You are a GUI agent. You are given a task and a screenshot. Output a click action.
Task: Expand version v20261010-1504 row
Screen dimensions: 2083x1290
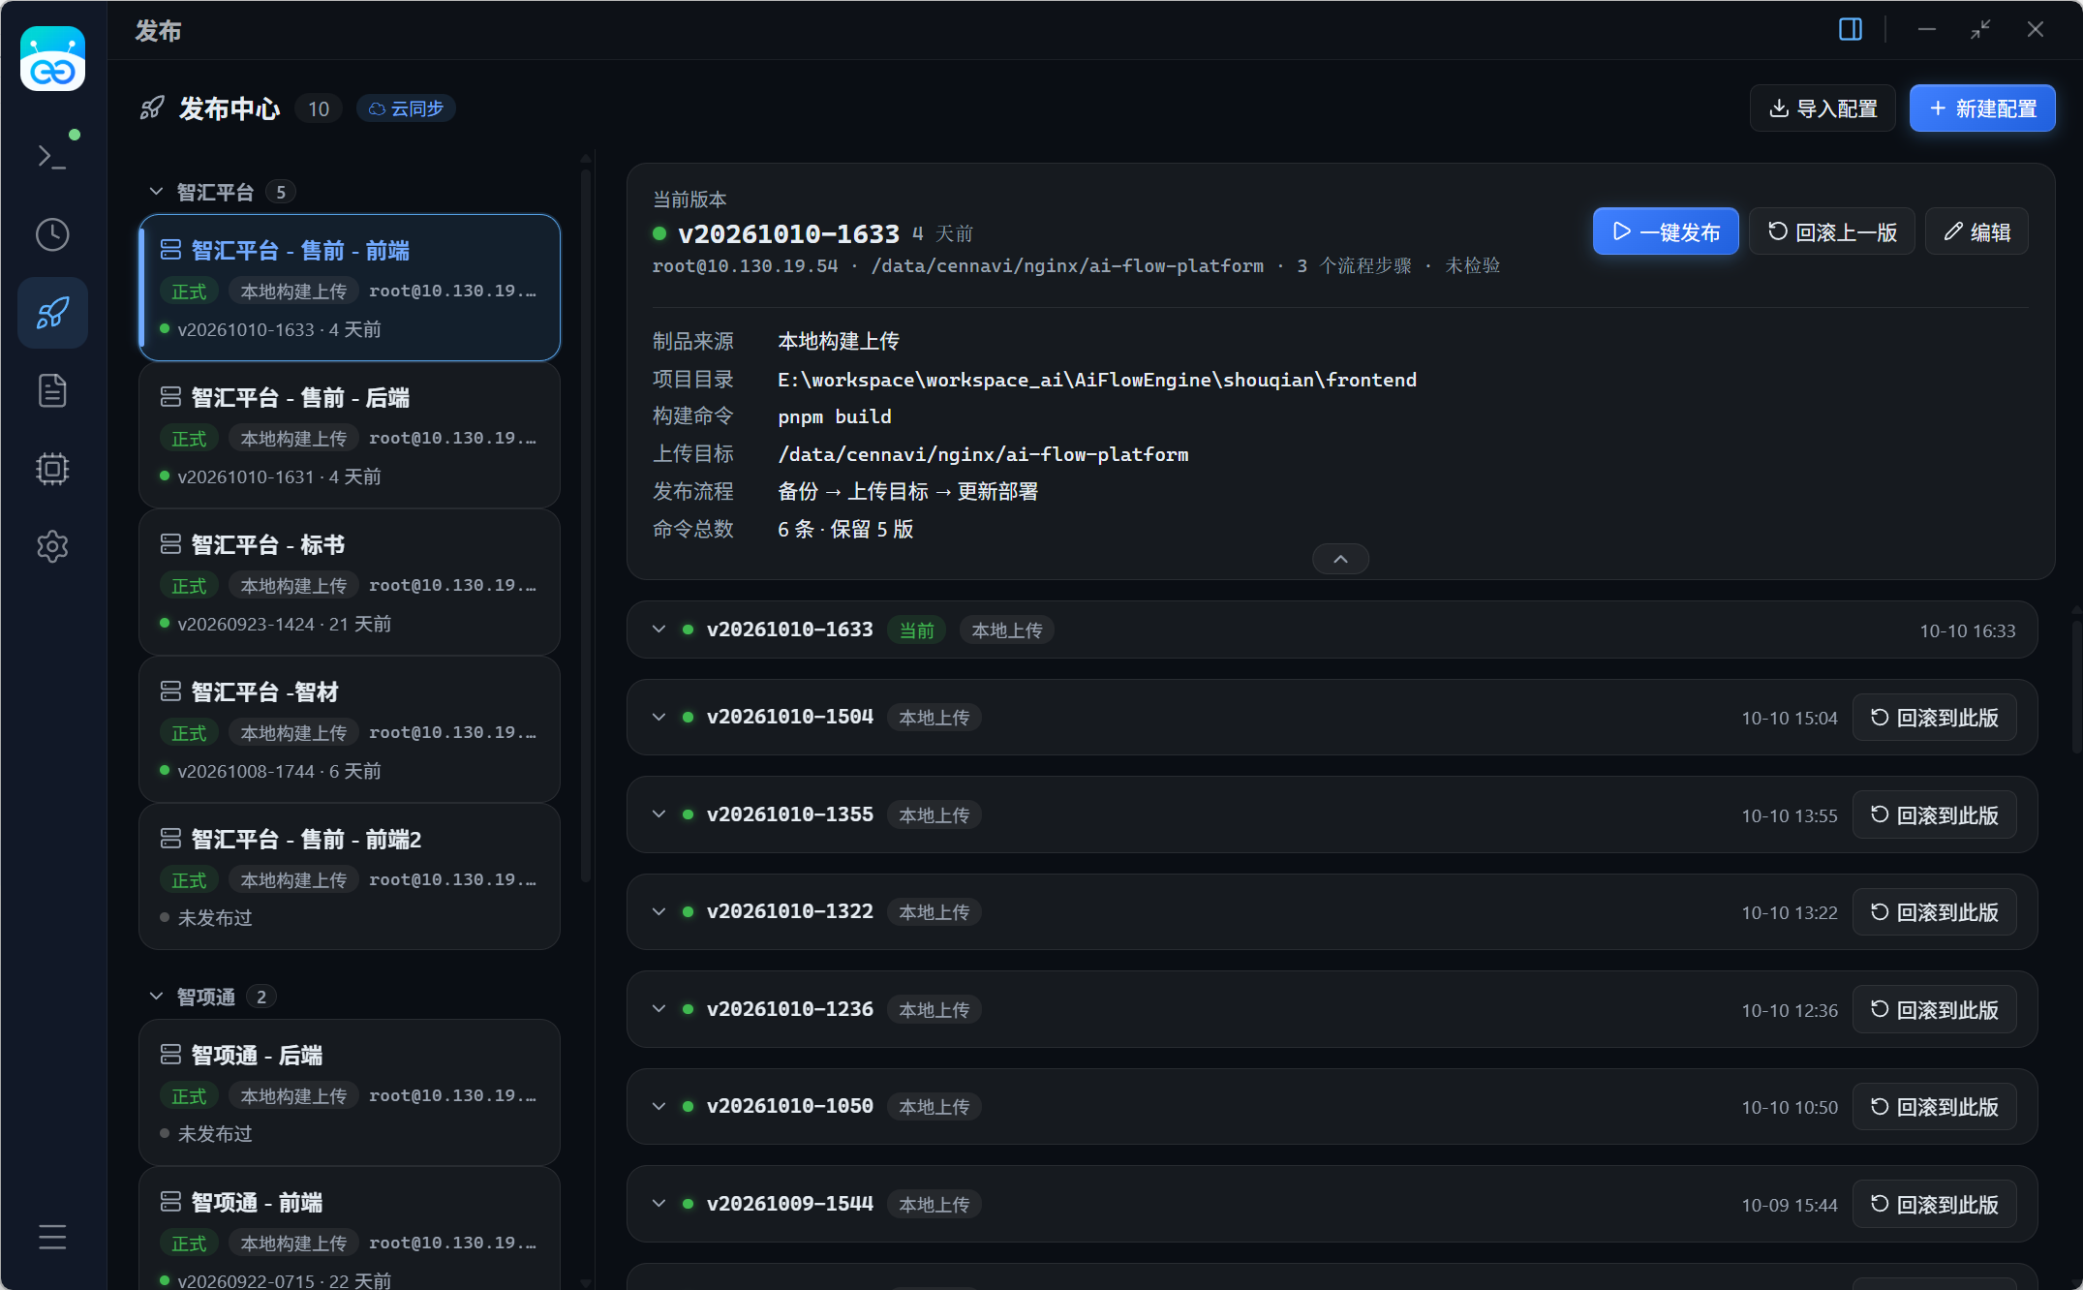click(659, 717)
